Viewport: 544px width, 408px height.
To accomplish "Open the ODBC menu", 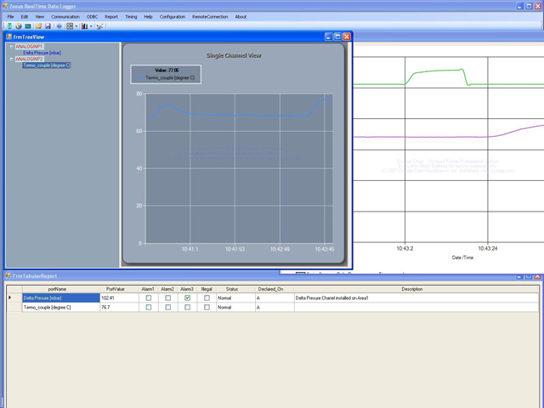I will pos(92,17).
